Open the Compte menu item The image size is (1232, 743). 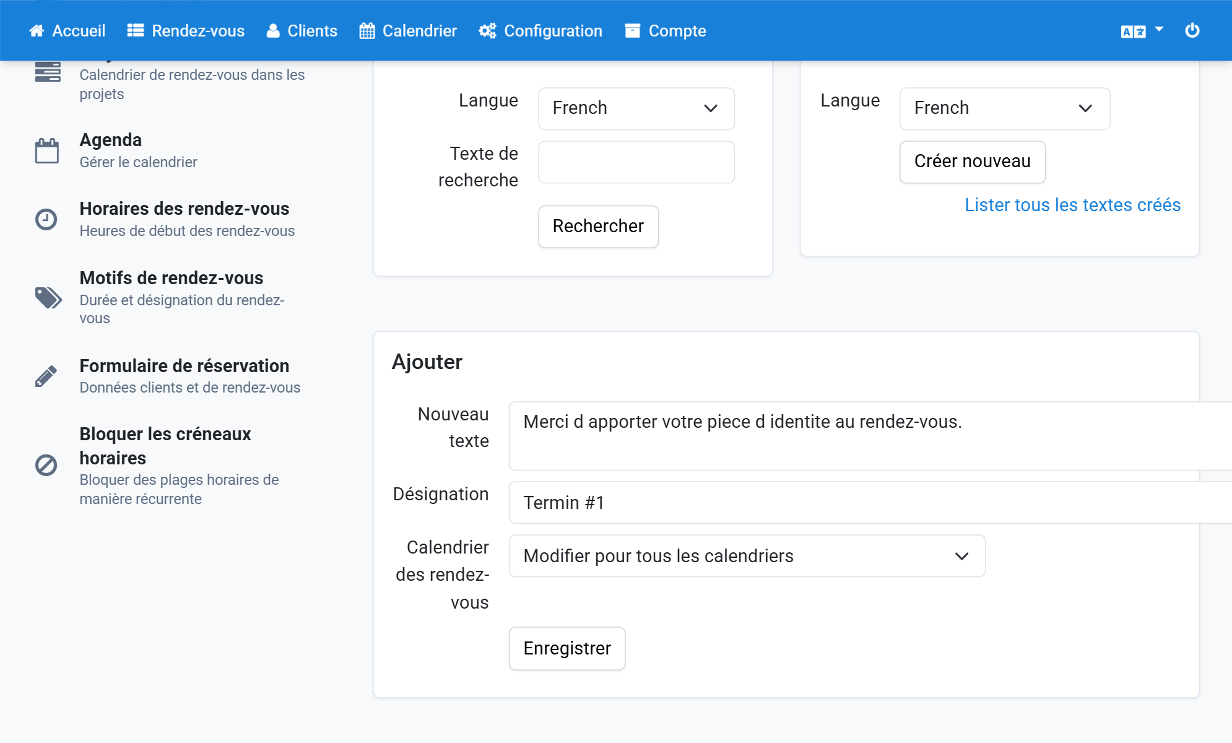(666, 31)
